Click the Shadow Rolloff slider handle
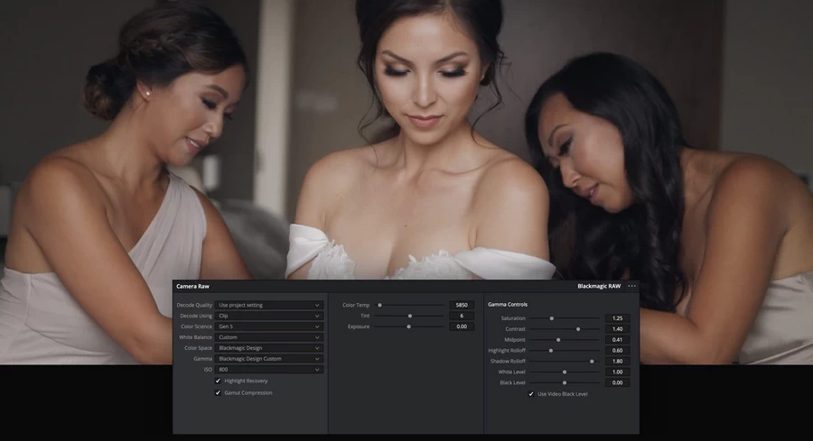 [x=592, y=362]
